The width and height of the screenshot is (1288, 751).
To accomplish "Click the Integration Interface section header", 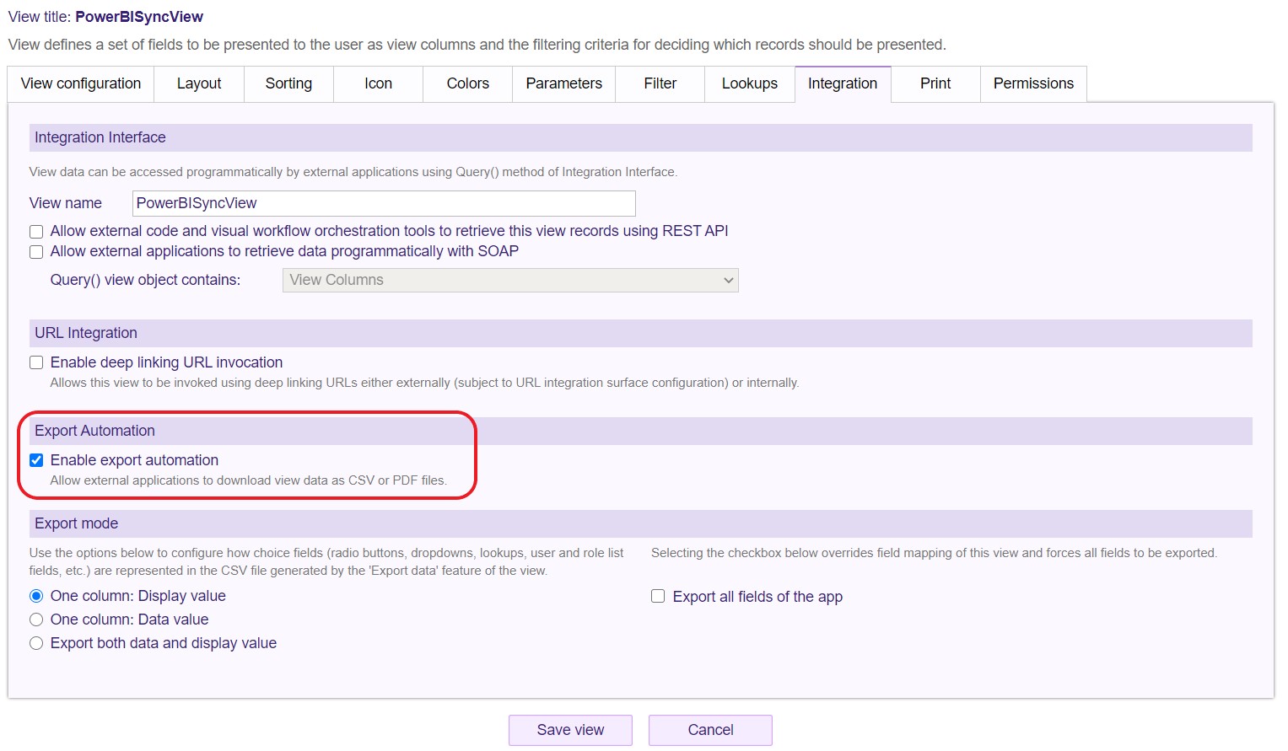I will (x=641, y=137).
